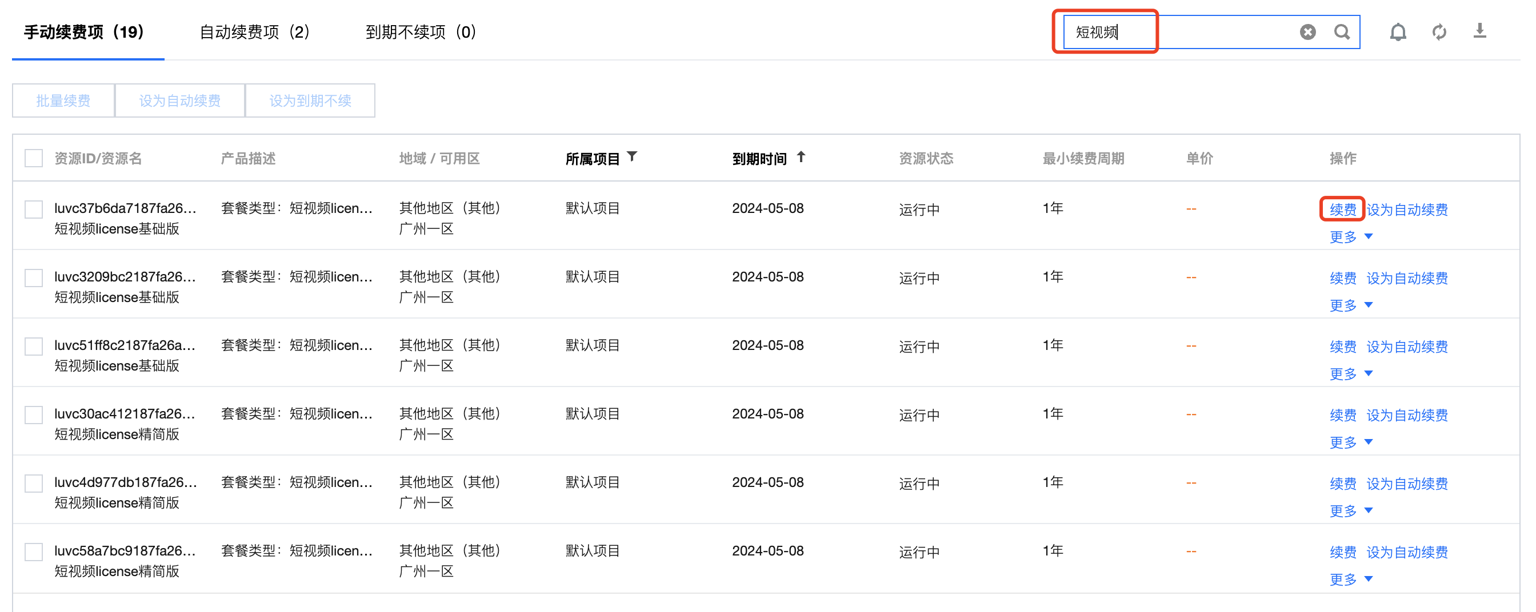Expand 更多 for luvc3209bc2187fa26 row
The width and height of the screenshot is (1536, 612).
[x=1351, y=305]
